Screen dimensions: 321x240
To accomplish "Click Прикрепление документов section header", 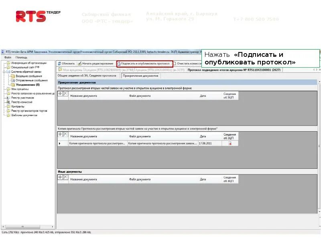I will (187, 82).
